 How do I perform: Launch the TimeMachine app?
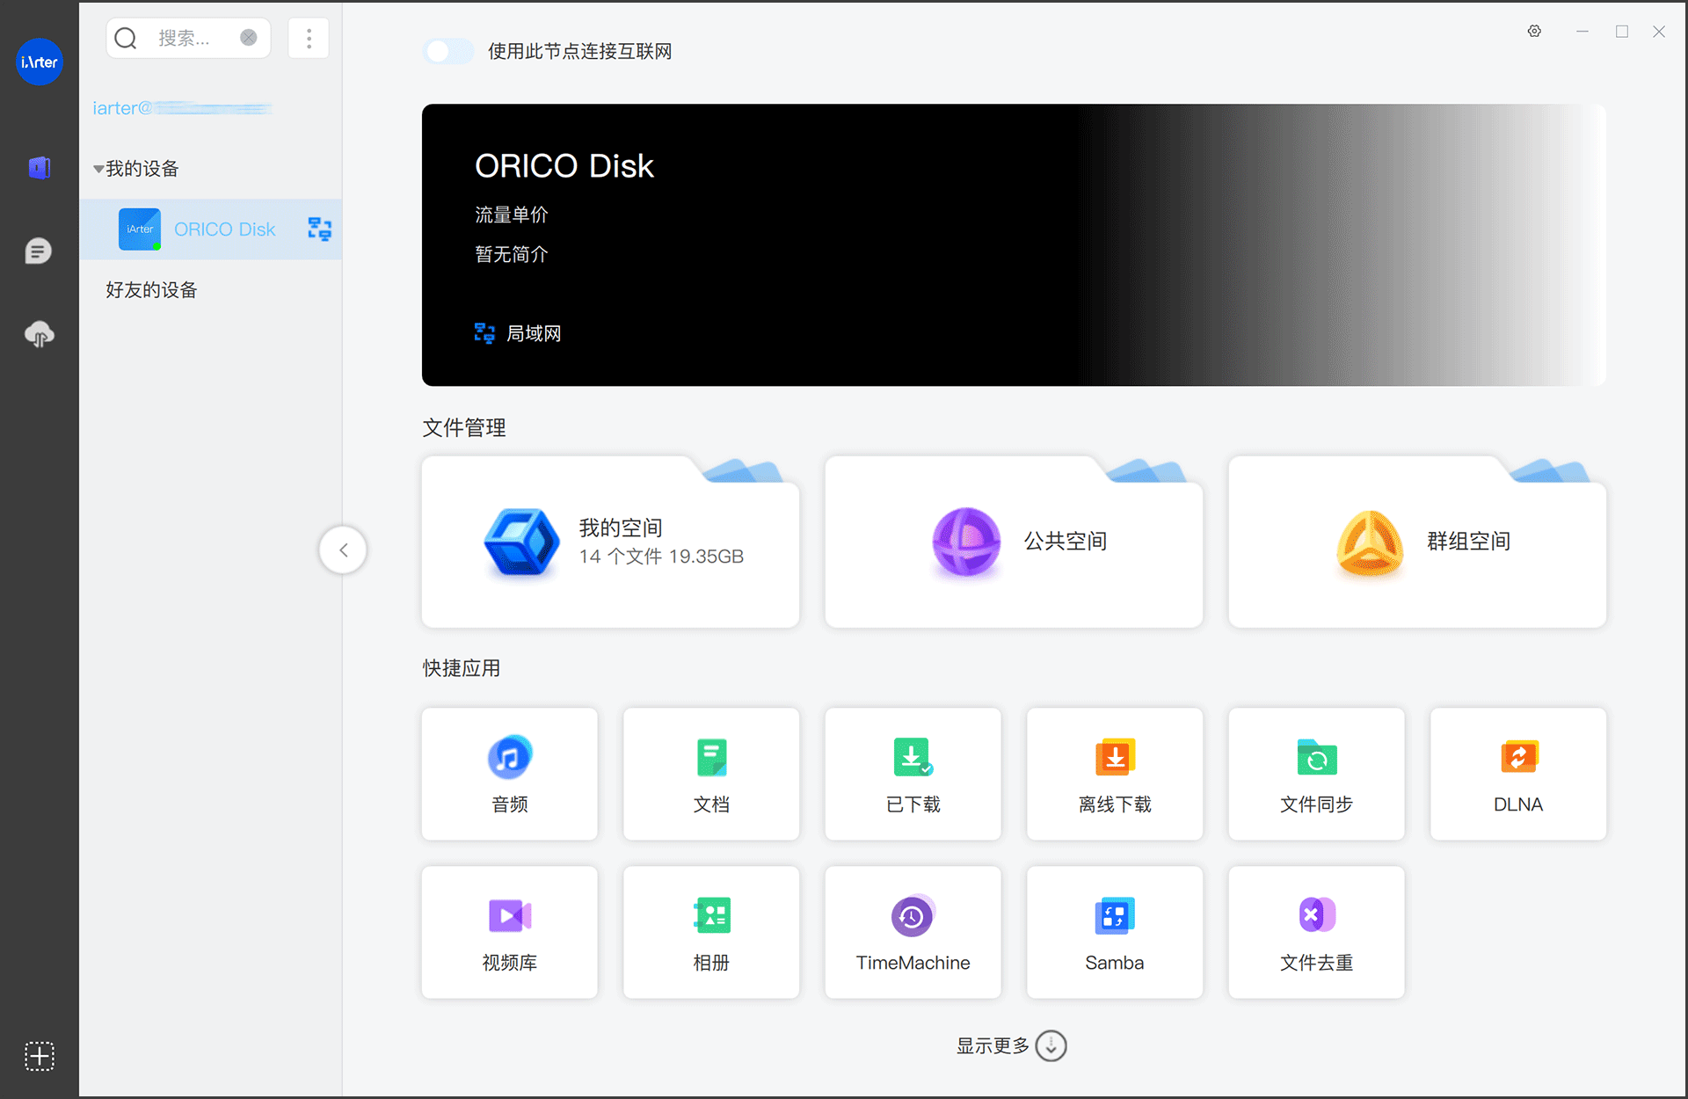pyautogui.click(x=913, y=932)
